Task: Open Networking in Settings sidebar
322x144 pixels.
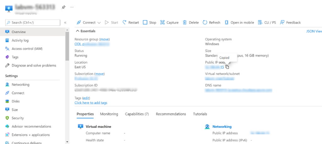Action: click(x=20, y=85)
